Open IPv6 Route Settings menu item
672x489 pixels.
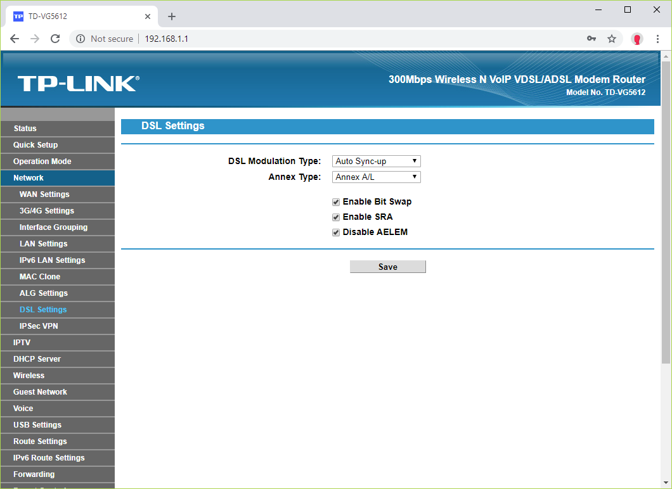(58, 458)
